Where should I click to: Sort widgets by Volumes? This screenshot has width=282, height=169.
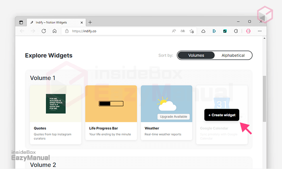pos(196,55)
